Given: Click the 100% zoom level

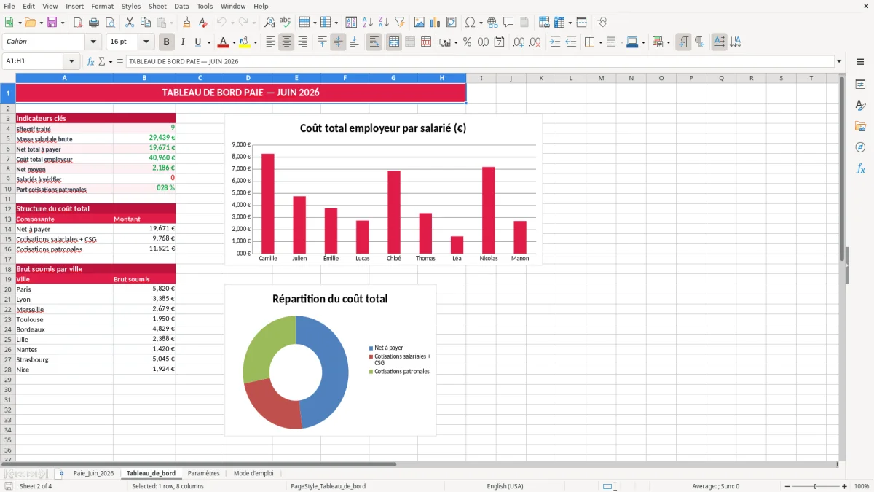Looking at the screenshot, I should click(x=861, y=486).
